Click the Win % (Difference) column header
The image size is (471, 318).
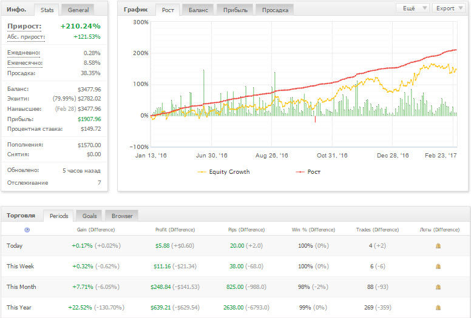(x=313, y=230)
